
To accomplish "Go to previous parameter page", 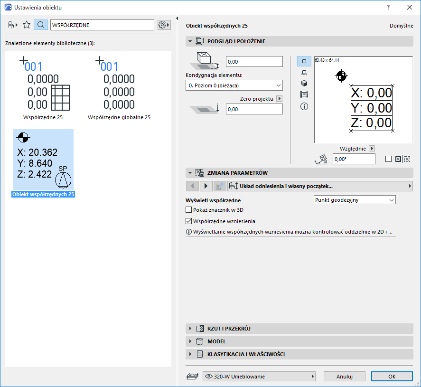I will 192,186.
